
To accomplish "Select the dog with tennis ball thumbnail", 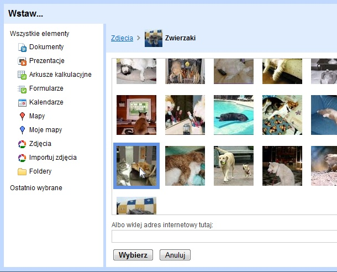I will pyautogui.click(x=234, y=166).
